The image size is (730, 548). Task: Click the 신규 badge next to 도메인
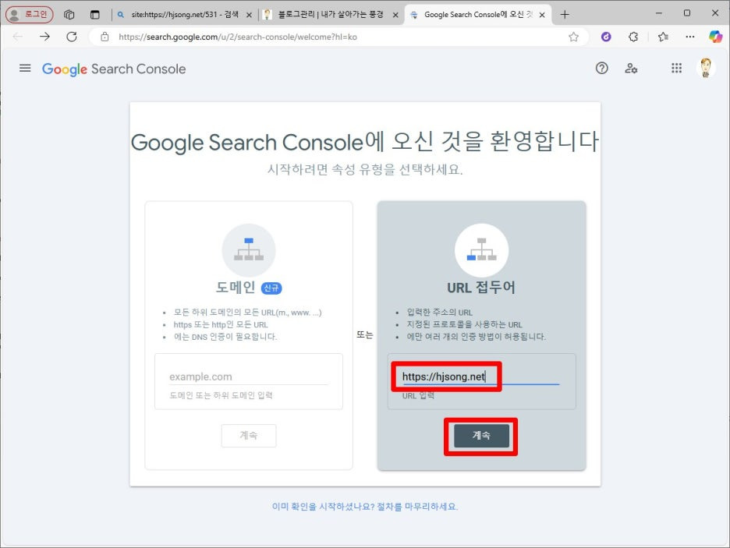pyautogui.click(x=271, y=288)
